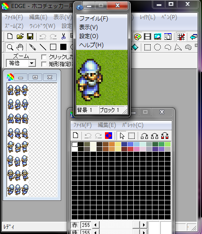Click the first gradient arc icon in palette toolbar
Image resolution: width=202 pixels, height=234 pixels.
[x=144, y=136]
